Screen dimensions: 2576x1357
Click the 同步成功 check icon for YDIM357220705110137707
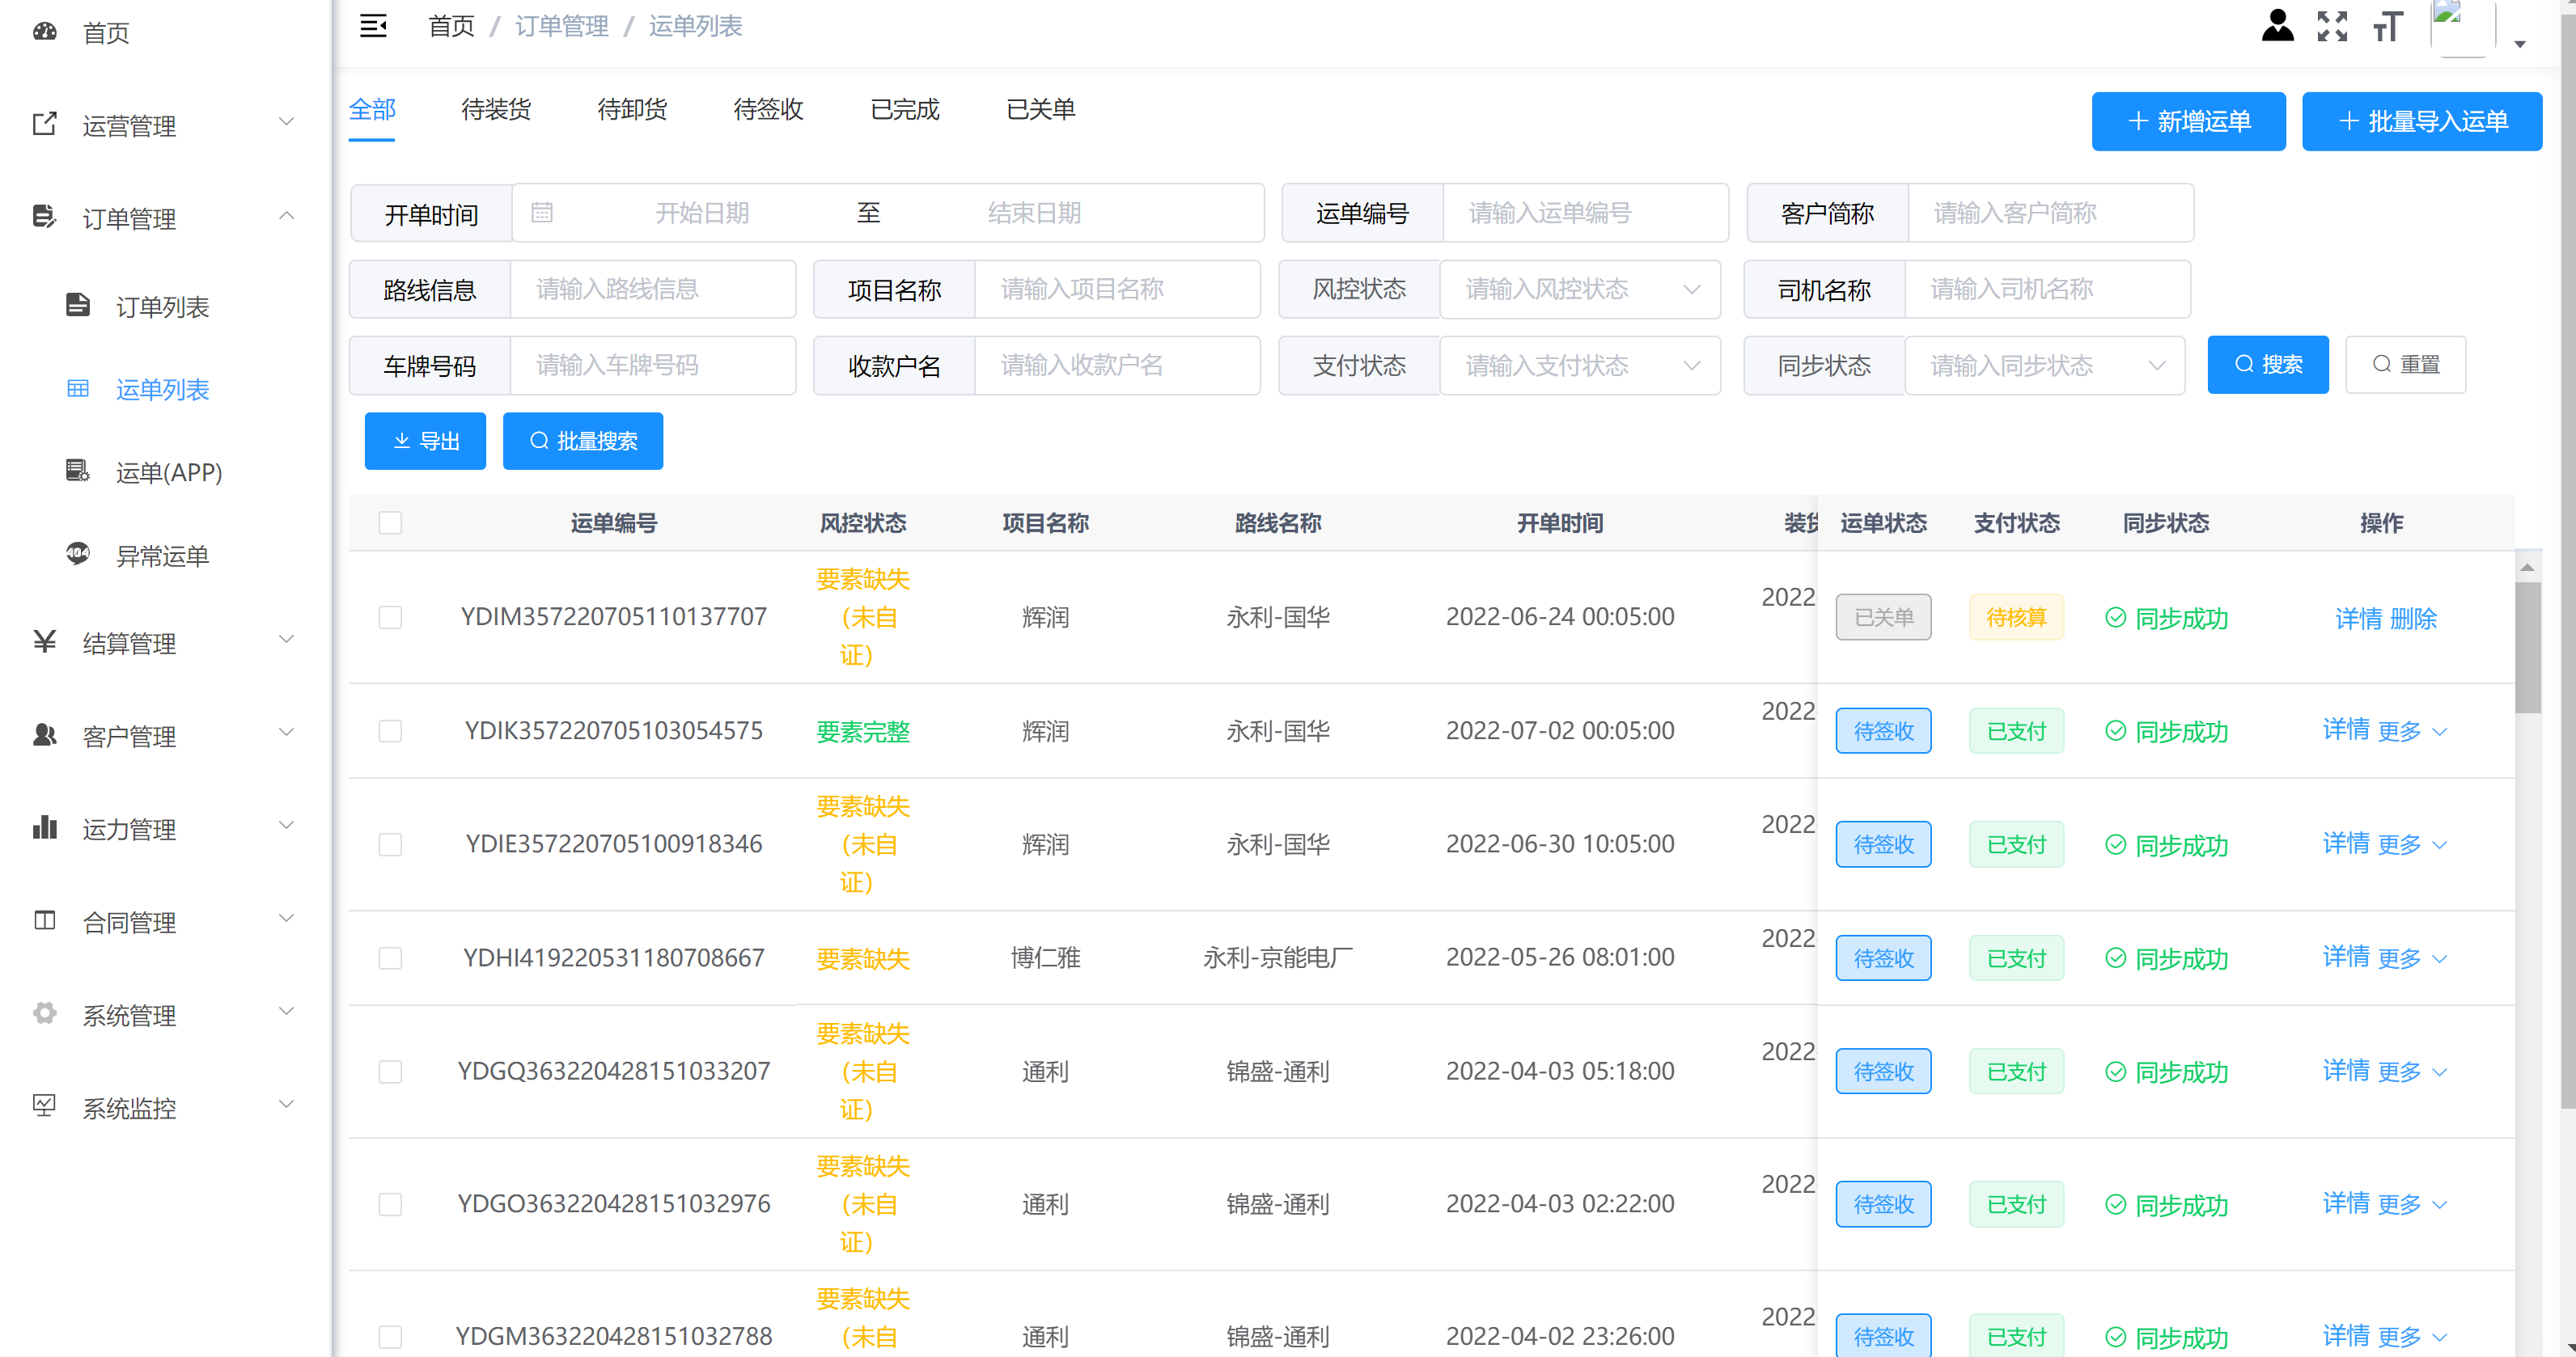point(2115,618)
